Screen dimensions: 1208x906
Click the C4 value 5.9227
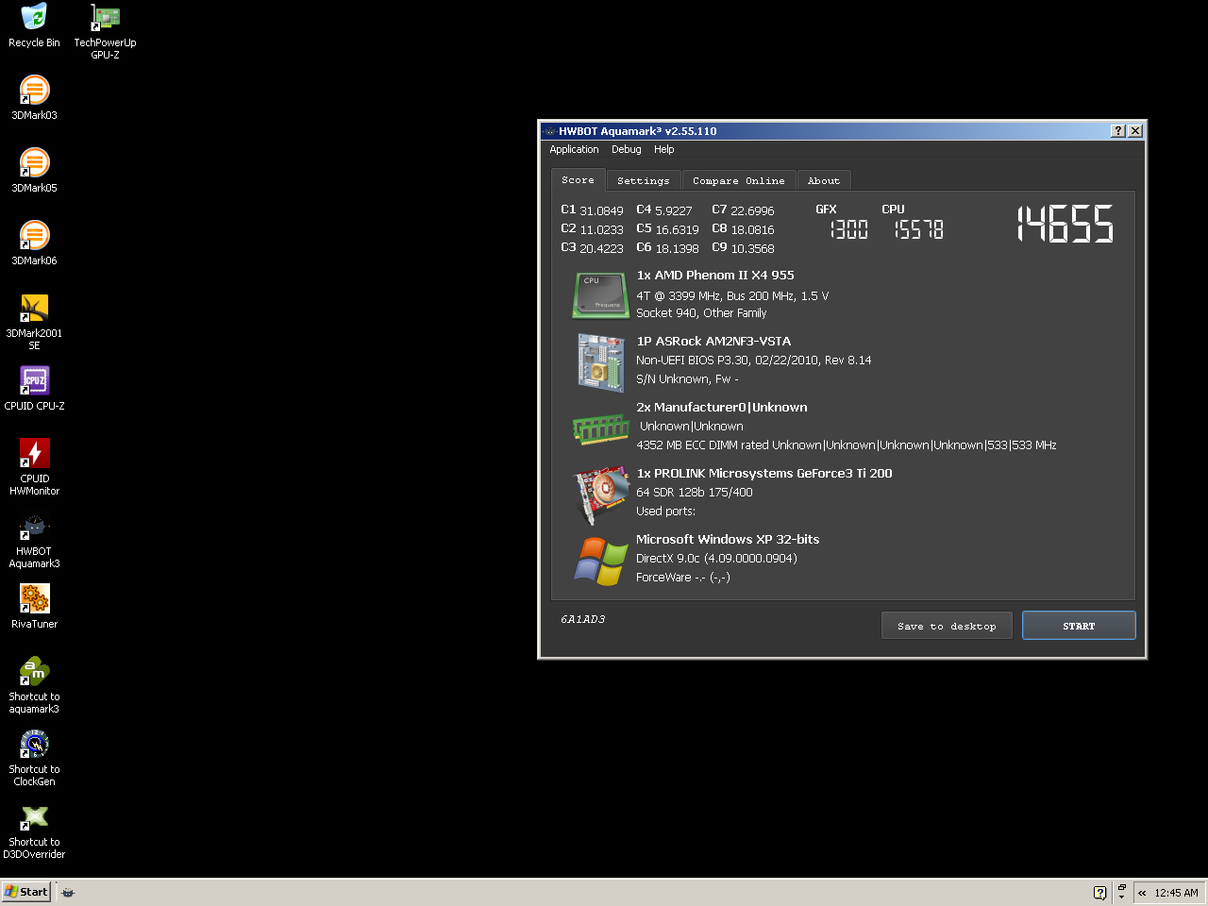[674, 210]
